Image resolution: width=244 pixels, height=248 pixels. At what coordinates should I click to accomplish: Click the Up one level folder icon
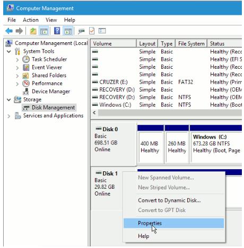33,31
